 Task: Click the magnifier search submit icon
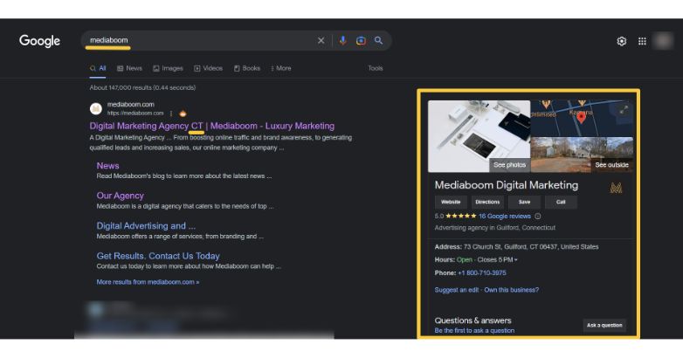[378, 40]
